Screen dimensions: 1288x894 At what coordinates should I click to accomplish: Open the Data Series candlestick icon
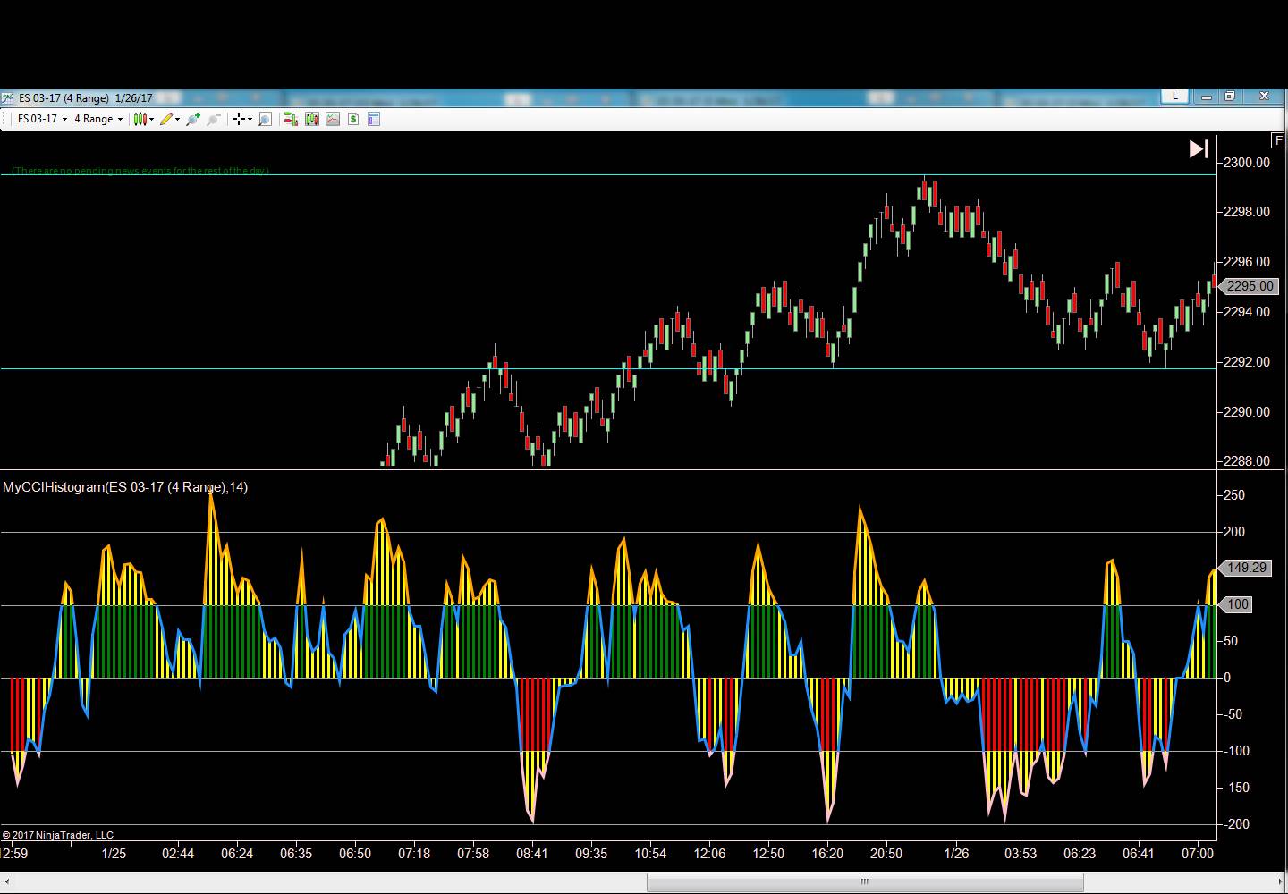coord(311,119)
